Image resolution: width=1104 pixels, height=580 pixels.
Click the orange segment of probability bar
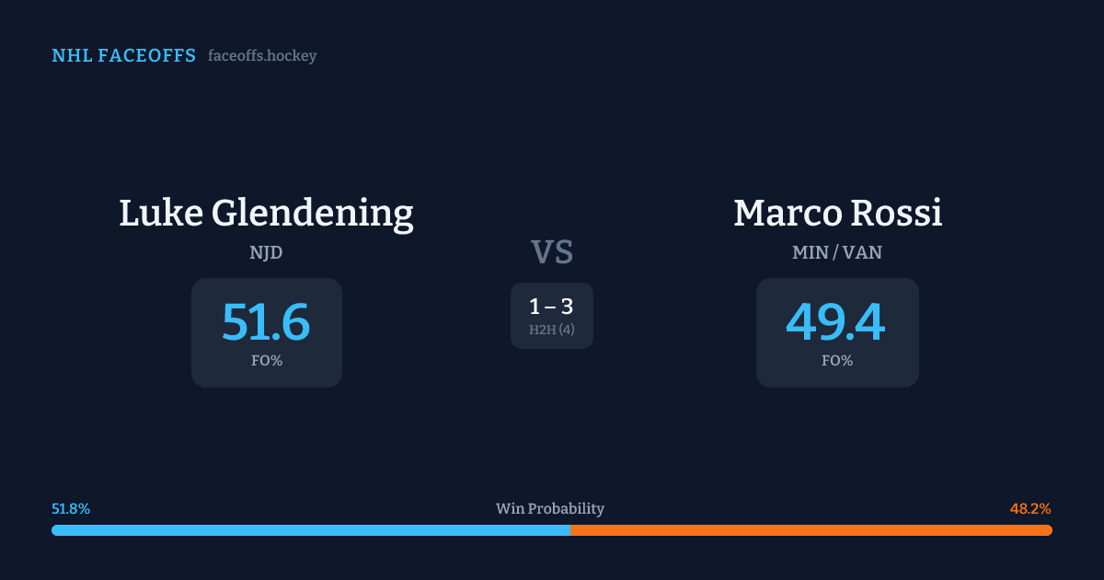(811, 530)
